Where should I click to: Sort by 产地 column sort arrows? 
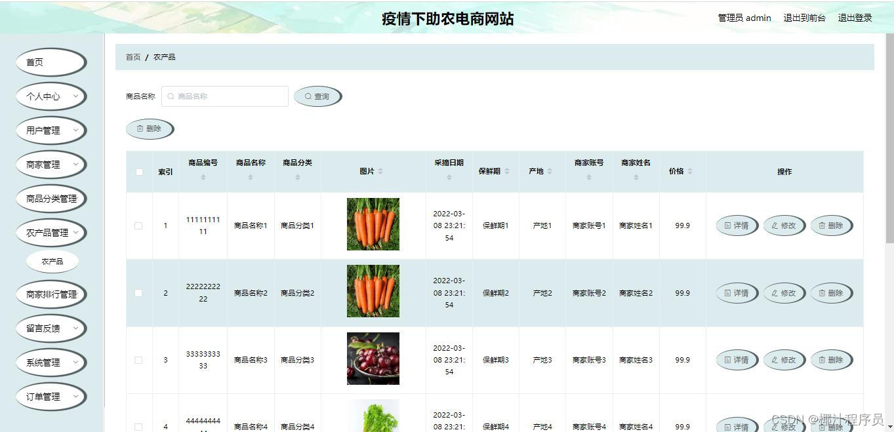pos(550,171)
